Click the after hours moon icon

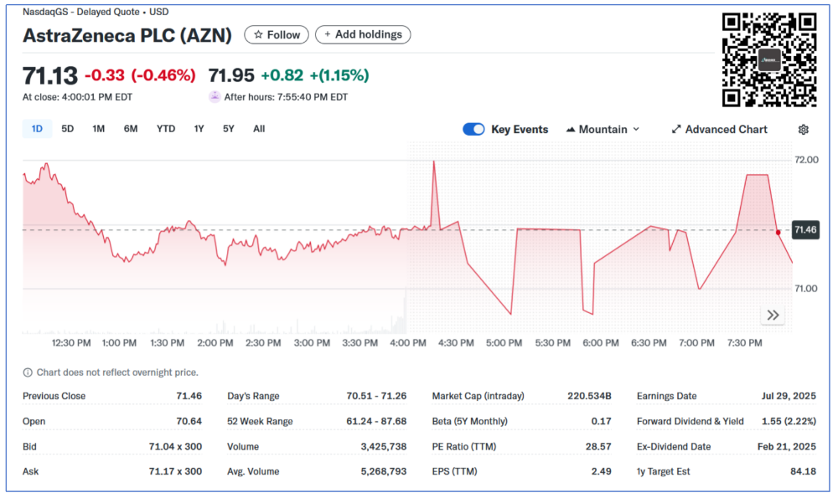click(x=215, y=96)
